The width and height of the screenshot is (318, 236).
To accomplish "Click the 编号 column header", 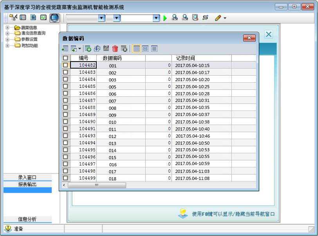I will (83, 58).
